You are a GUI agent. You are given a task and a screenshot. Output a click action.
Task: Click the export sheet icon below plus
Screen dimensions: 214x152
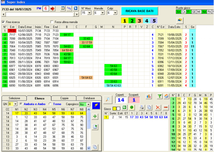[x=95, y=127]
